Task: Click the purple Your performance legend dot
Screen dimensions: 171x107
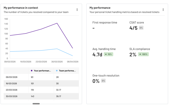Action: tap(32, 70)
